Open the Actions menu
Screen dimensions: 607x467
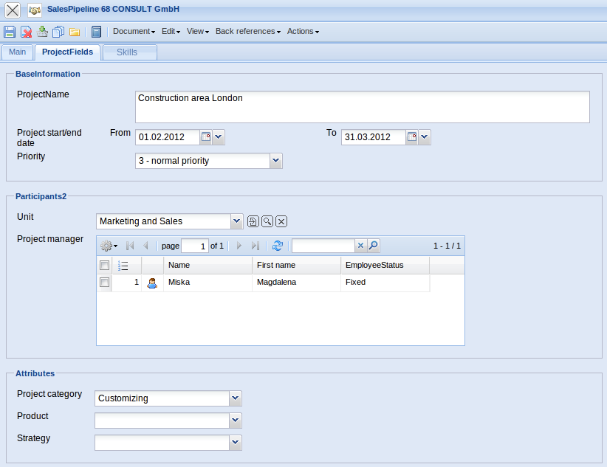coord(303,32)
